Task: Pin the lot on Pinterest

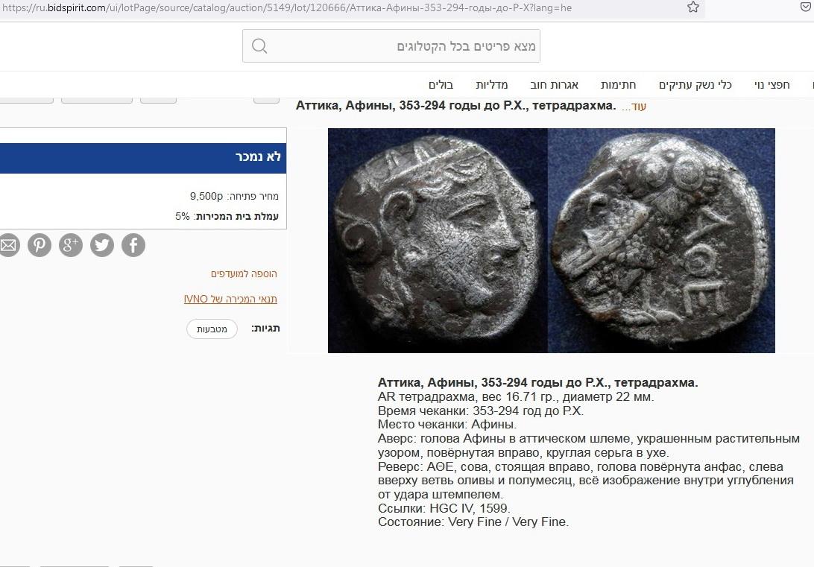Action: (40, 245)
